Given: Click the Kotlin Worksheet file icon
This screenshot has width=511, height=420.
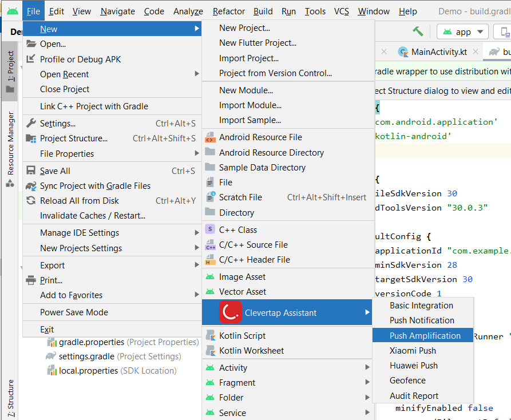Looking at the screenshot, I should point(211,350).
